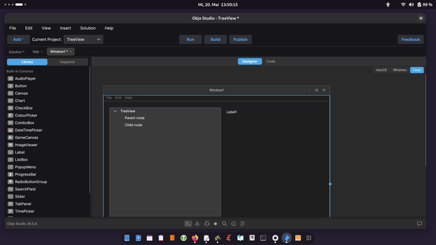The width and height of the screenshot is (436, 245).
Task: Switch editor to Code view
Action: [x=270, y=61]
